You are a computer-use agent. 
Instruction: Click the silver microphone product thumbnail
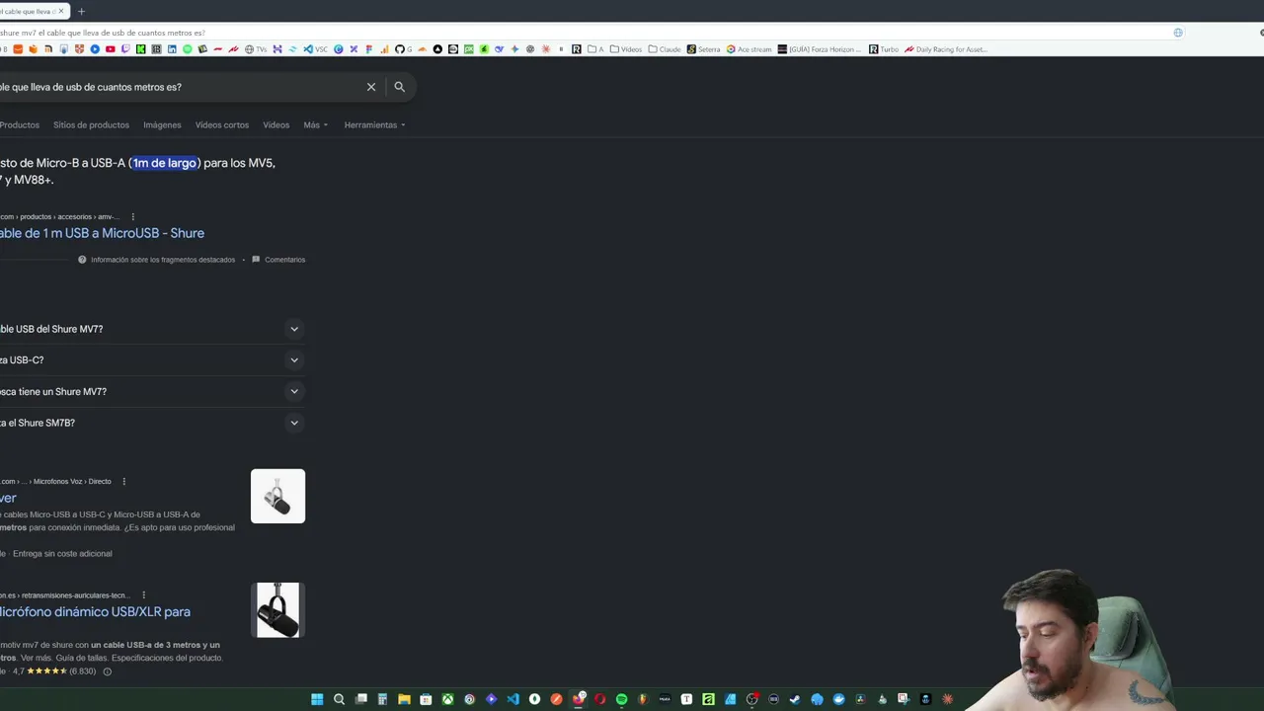click(x=277, y=496)
